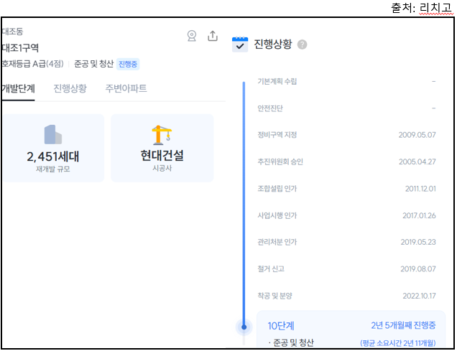Click the 착공 및 분양 label

274,296
